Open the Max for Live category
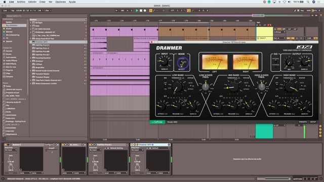Viewport: 324px width, 182px height. (x=11, y=67)
